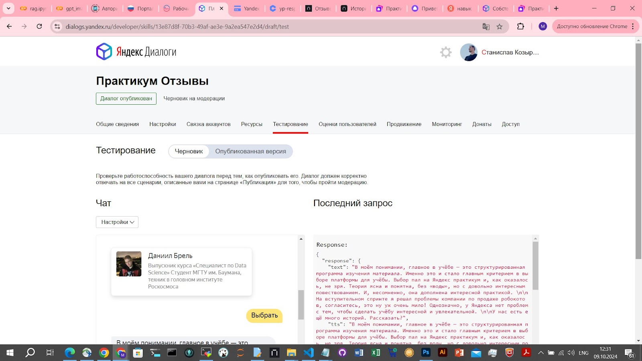
Task: Go back to the previous page
Action: coord(9,26)
